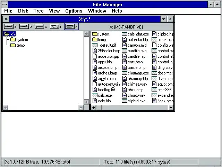
Task: Open temp folder in the tree pane
Action: [x=18, y=45]
